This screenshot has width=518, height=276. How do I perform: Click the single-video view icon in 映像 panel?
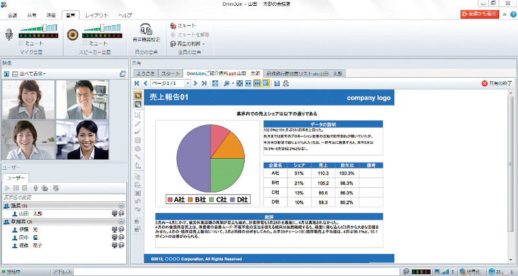click(x=6, y=74)
